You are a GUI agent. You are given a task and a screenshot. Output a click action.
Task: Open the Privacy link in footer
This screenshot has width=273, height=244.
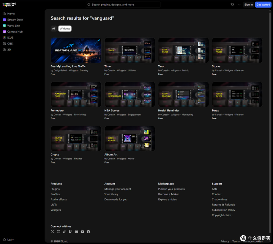click(x=225, y=241)
